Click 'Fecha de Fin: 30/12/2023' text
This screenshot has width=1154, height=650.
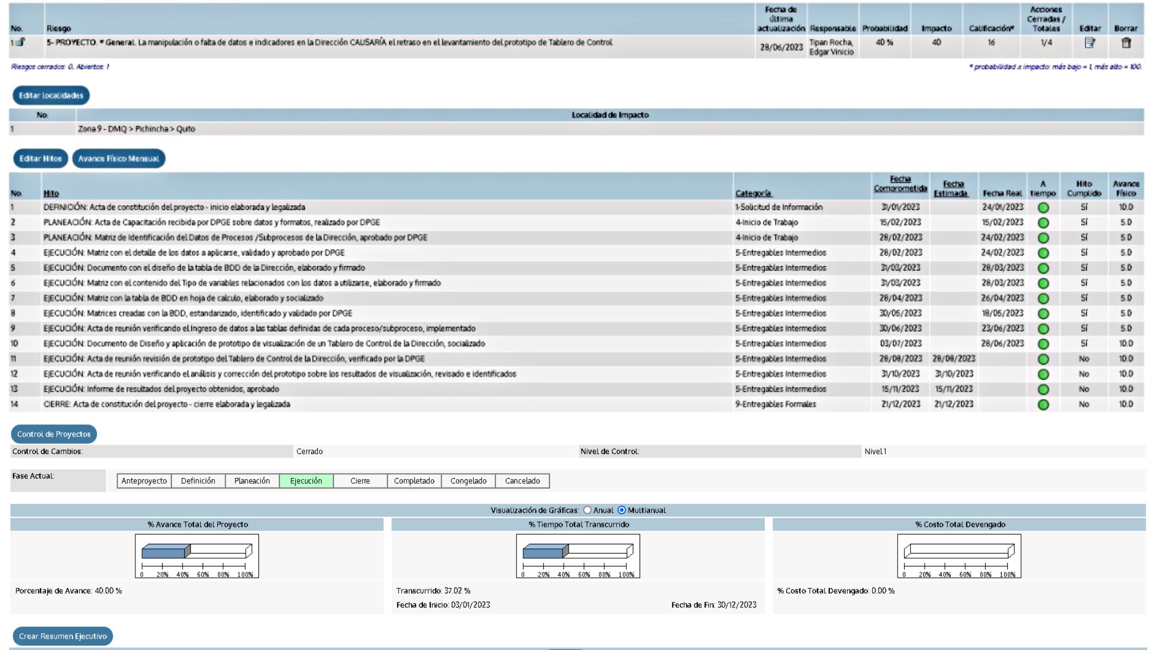click(714, 605)
